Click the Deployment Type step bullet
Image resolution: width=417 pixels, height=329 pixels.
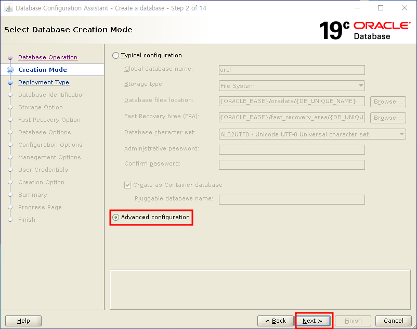[10, 83]
